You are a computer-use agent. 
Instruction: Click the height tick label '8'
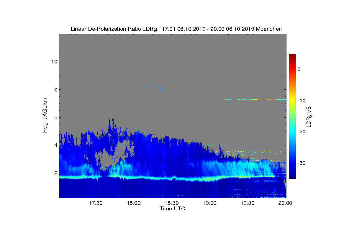pyautogui.click(x=55, y=89)
